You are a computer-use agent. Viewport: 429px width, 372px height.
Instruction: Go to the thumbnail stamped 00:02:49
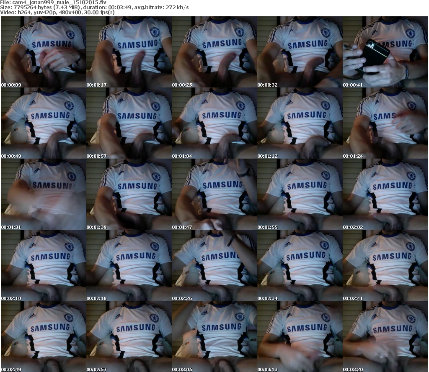[x=44, y=336]
